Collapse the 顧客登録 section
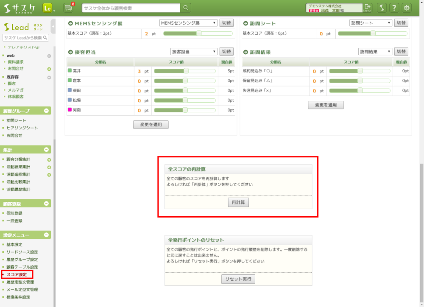The image size is (424, 307). pos(46,204)
